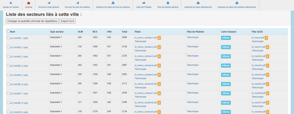
Task: Open the le_havre3.pdf QGIS plan link
Action: coord(259,65)
